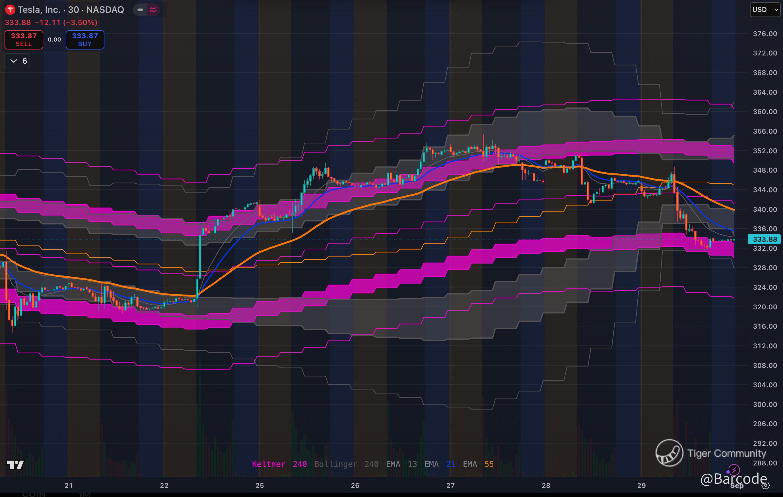The height and width of the screenshot is (497, 783).
Task: Click the Tesla logo icon
Action: point(10,10)
